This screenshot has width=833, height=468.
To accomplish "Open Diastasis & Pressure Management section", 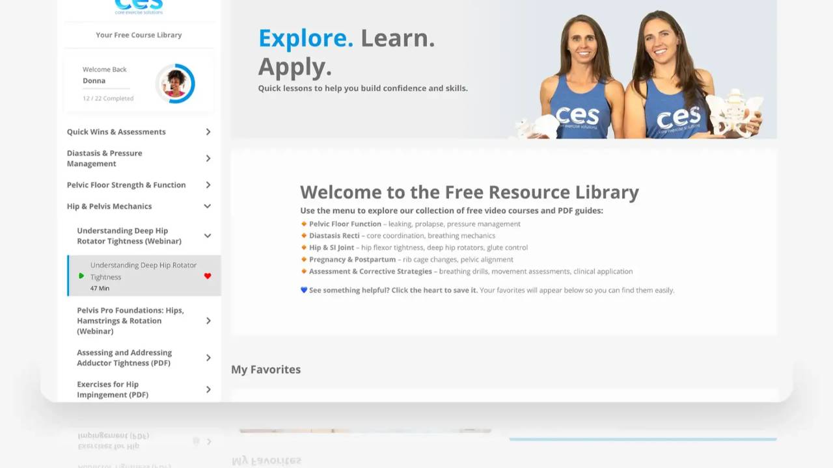I will click(x=105, y=159).
